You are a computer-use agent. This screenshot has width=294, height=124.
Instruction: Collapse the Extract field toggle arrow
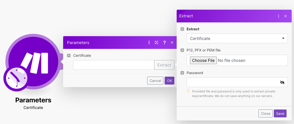coord(182,29)
